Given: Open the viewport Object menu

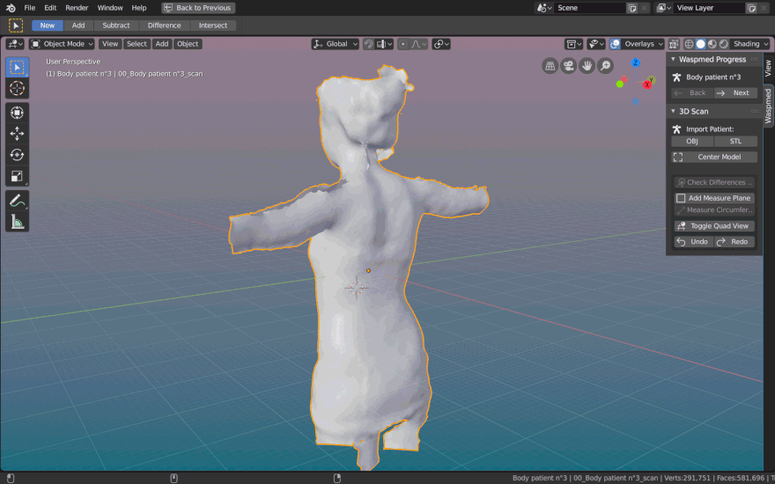Looking at the screenshot, I should click(x=188, y=44).
